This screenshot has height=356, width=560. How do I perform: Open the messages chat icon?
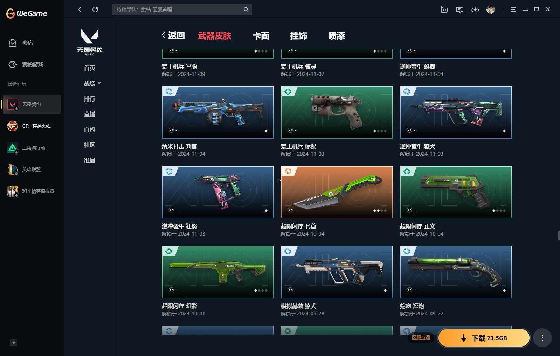pos(460,10)
